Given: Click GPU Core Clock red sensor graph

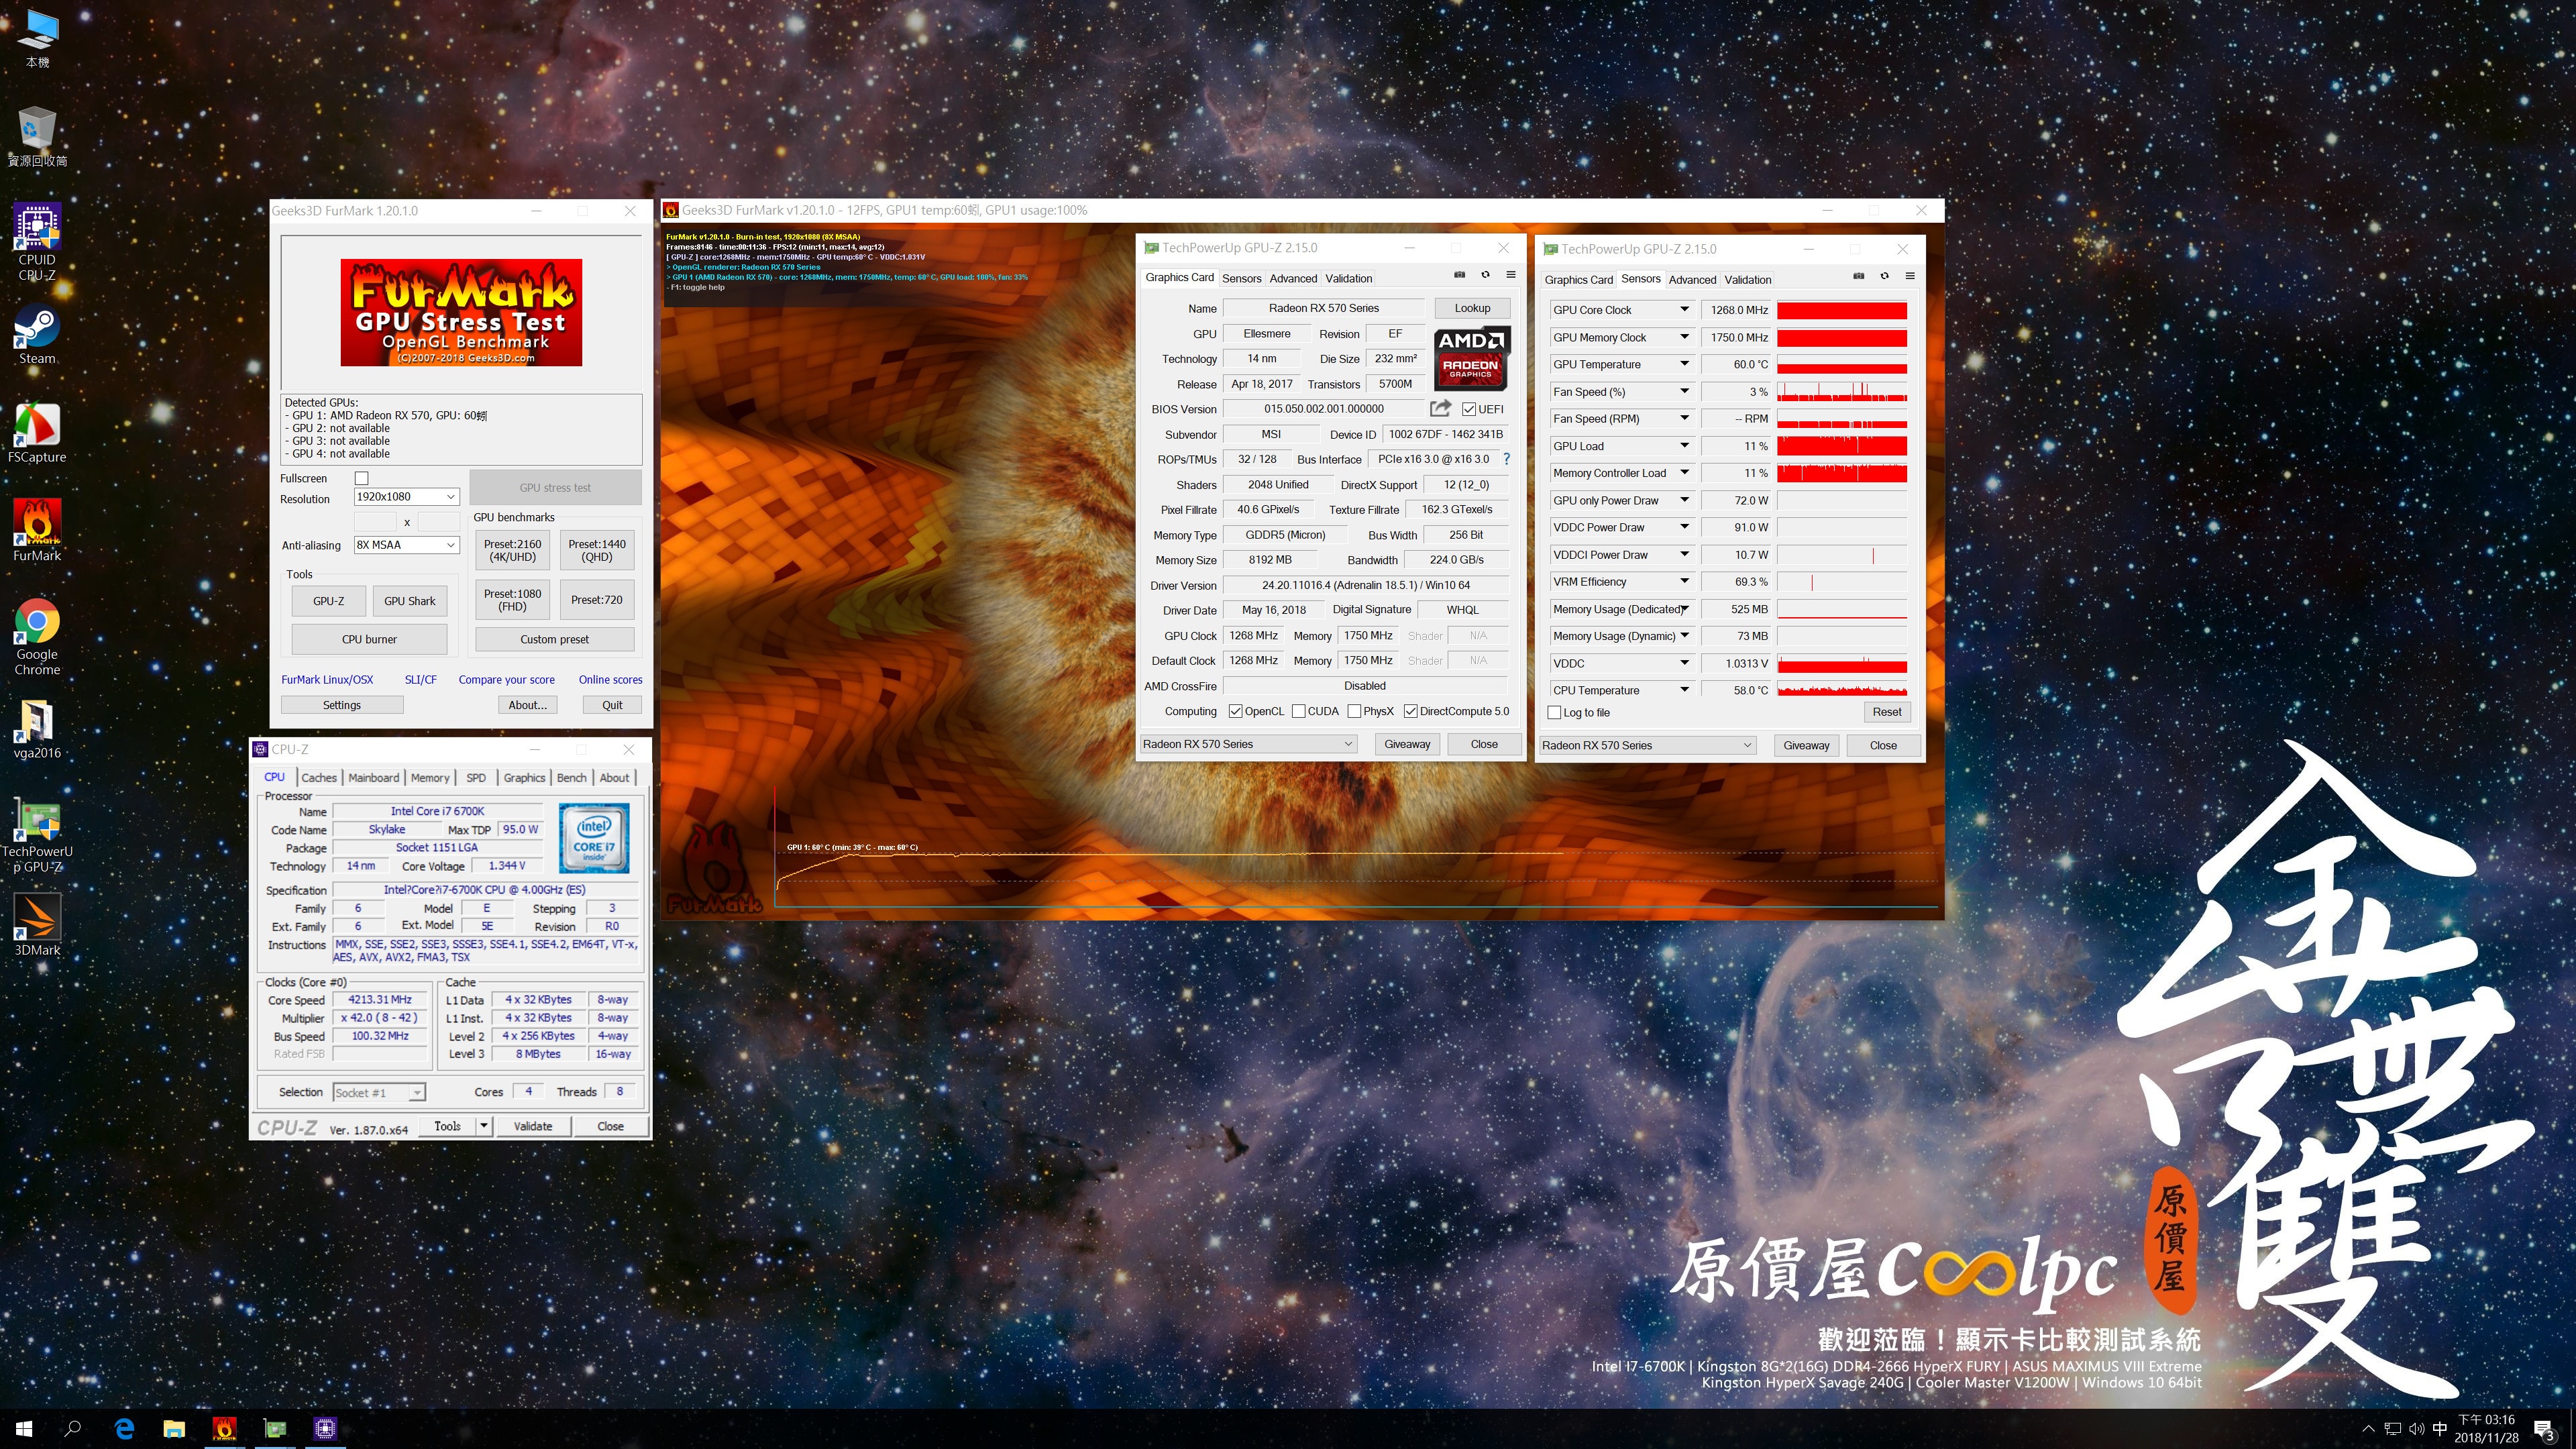Looking at the screenshot, I should 1842,310.
